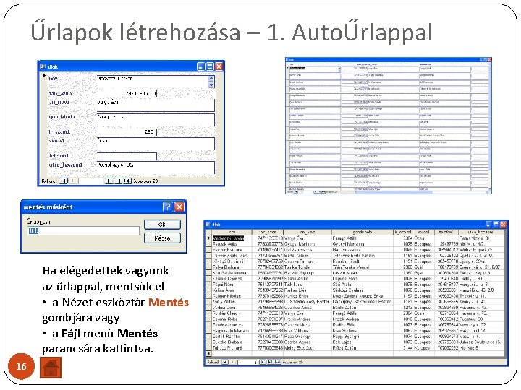This screenshot has height=390, width=521.
Task: Add new record in diak form navigator
Action: tap(127, 181)
